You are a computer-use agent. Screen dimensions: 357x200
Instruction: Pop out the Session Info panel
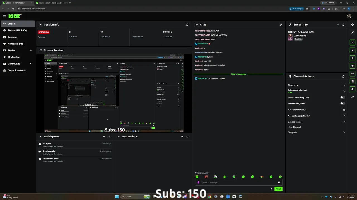pos(187,24)
